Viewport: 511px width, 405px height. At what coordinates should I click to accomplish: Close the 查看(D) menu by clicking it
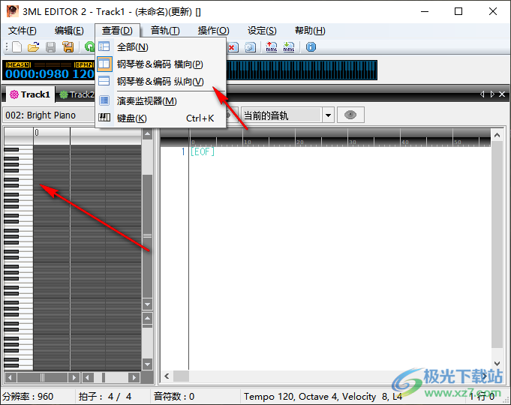point(117,31)
